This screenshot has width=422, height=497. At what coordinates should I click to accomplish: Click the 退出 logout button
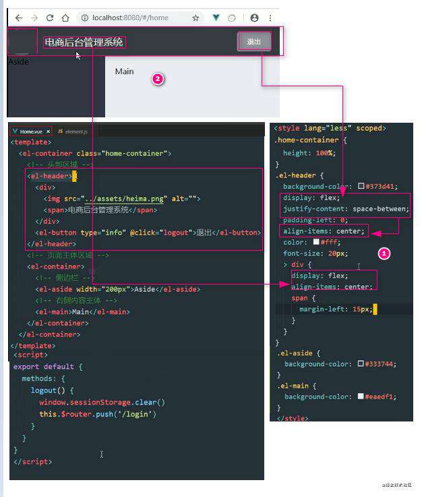(x=254, y=41)
